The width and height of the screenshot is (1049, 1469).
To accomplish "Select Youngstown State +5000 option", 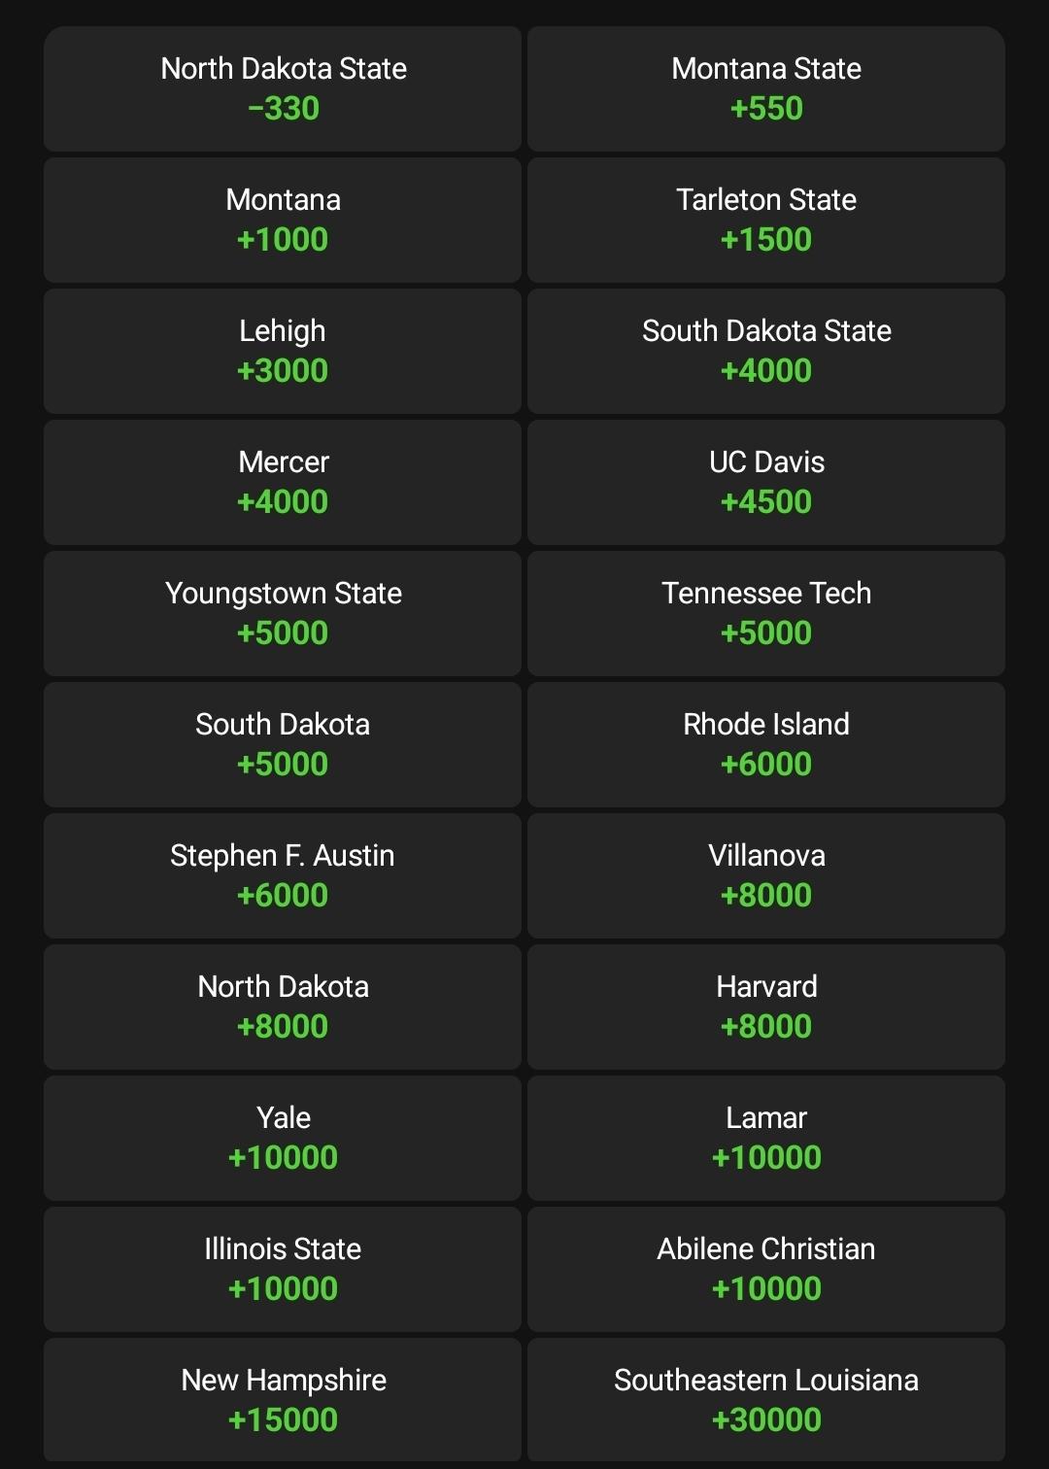I will pyautogui.click(x=283, y=613).
